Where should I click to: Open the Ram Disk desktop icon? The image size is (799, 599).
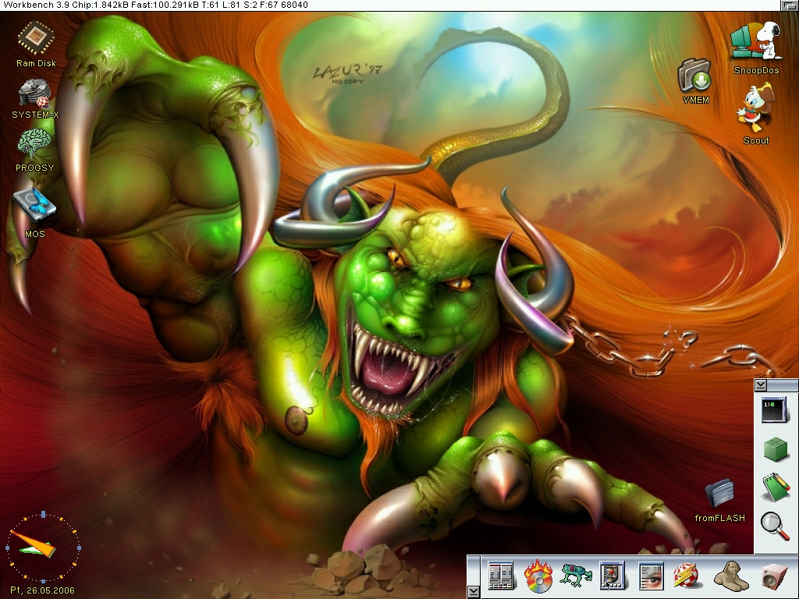[36, 38]
